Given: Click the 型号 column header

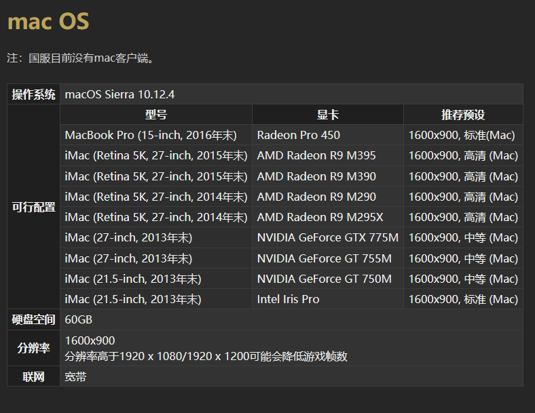Looking at the screenshot, I should 156,115.
